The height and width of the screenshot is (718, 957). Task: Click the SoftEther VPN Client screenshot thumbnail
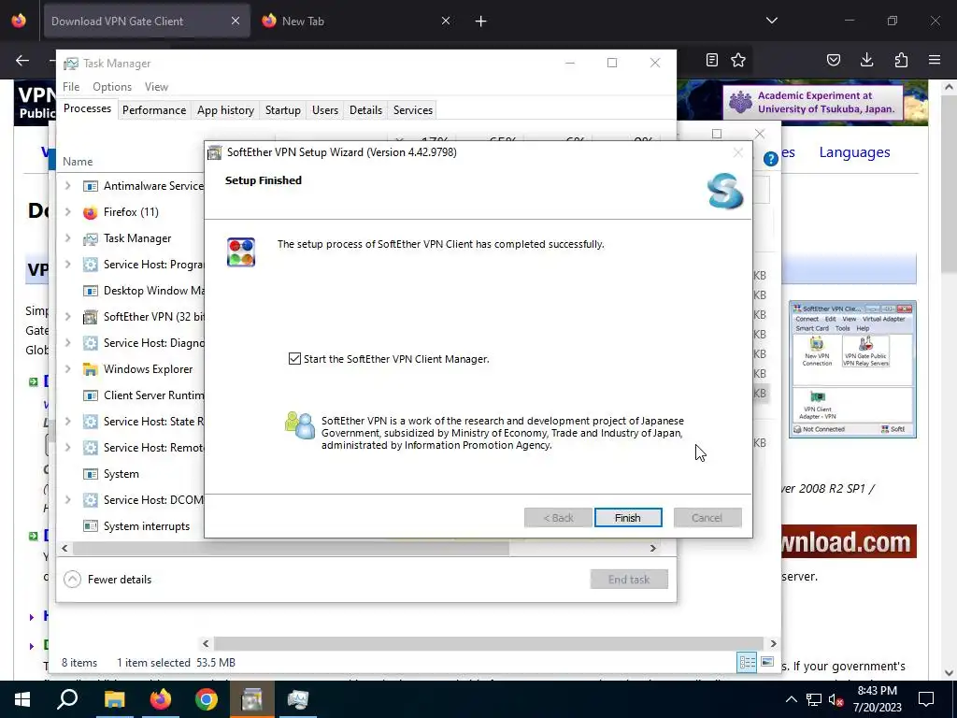[x=852, y=368]
